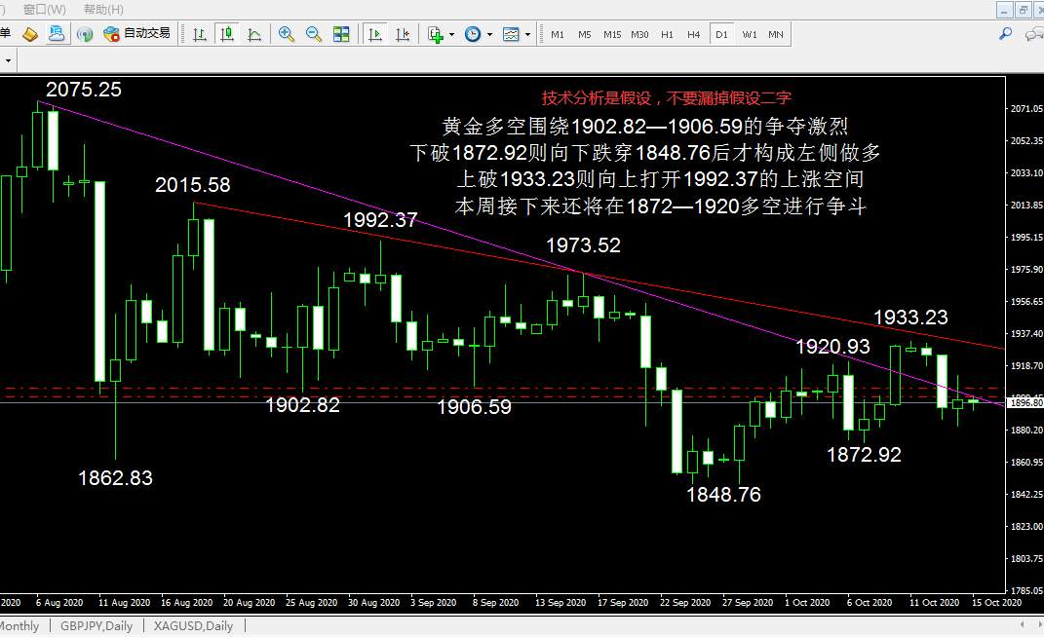Click the clock periods icon
This screenshot has height=637, width=1044.
pyautogui.click(x=473, y=34)
